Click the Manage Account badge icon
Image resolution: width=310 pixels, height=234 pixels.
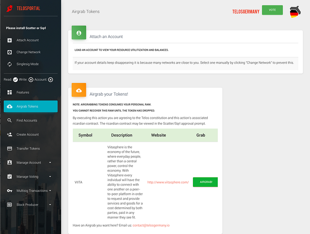[9, 162]
